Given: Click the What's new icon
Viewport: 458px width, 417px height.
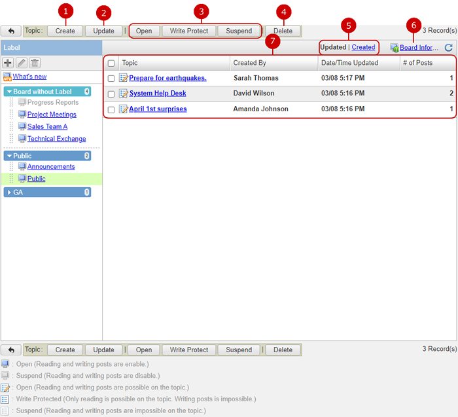Looking at the screenshot, I should click(x=7, y=77).
